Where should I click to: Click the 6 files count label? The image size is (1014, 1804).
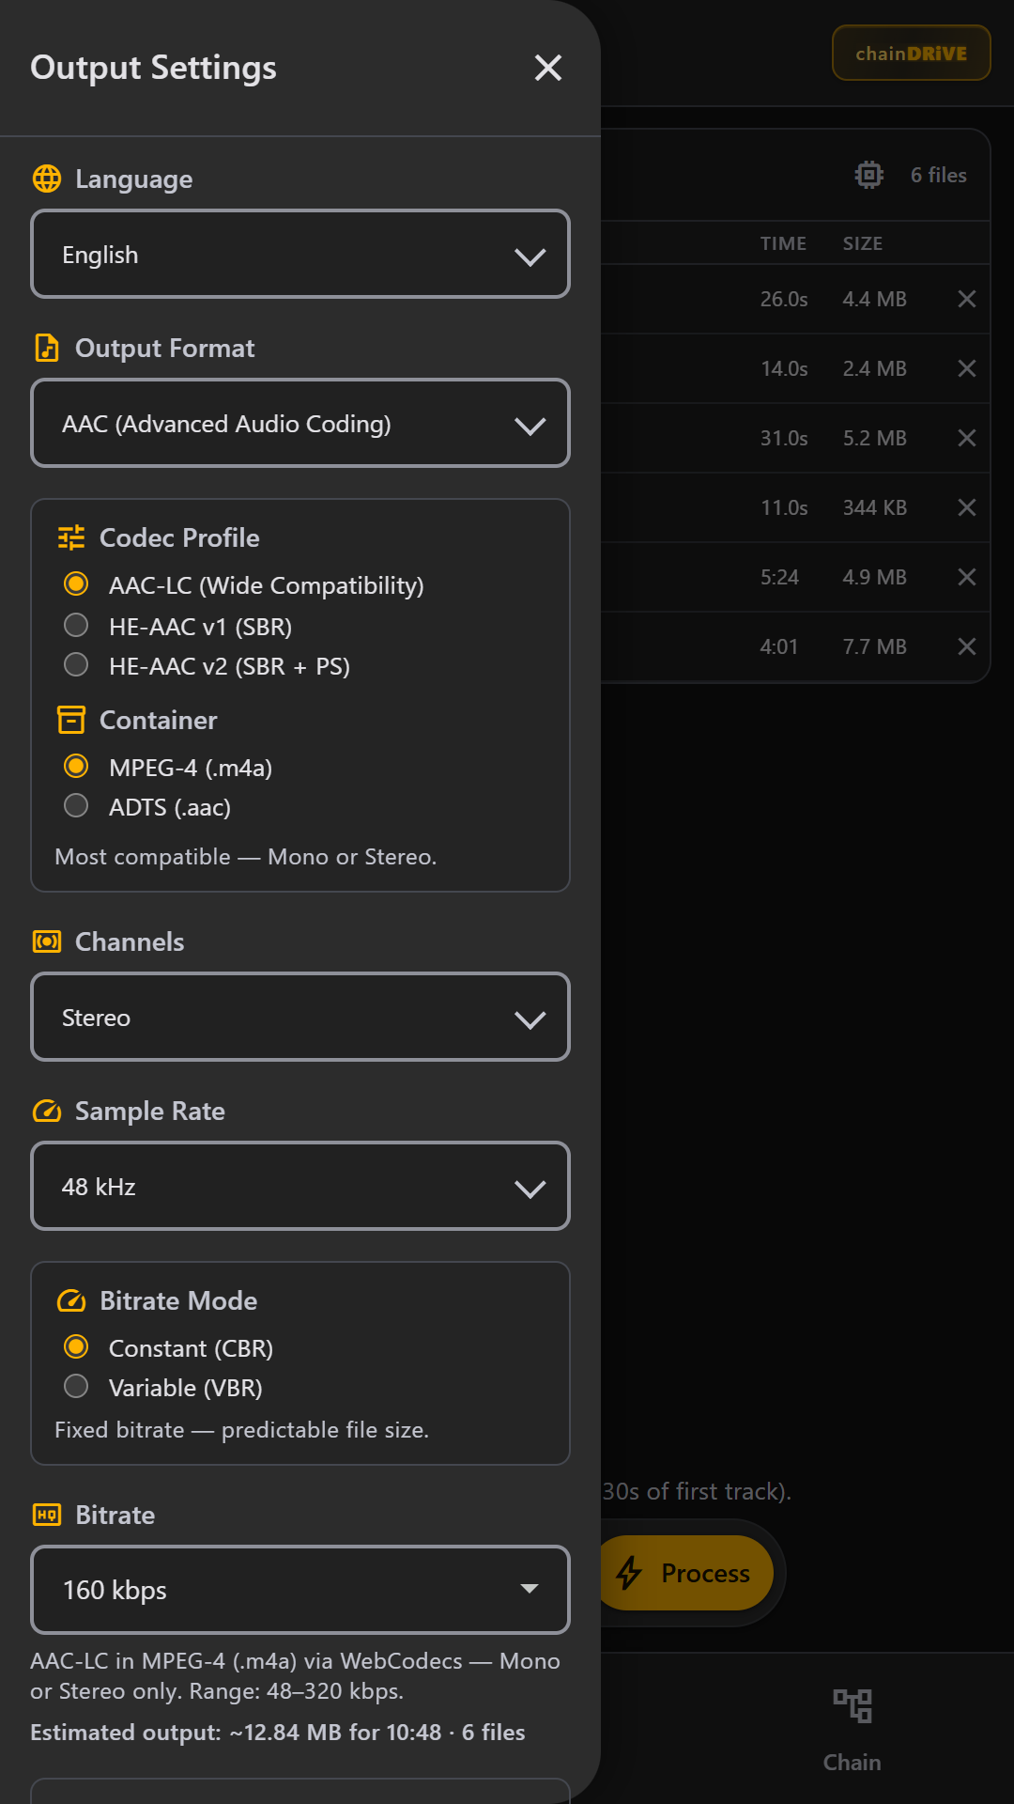point(939,175)
